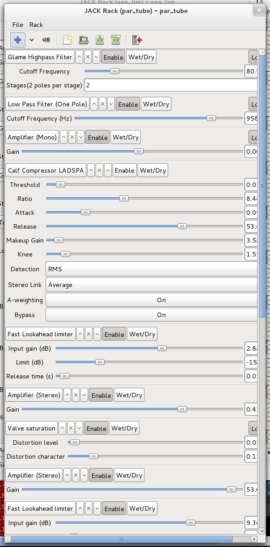This screenshot has width=270, height=547.
Task: Adjust Glame Highpass Cutoff Frequency slider
Action: (164, 71)
